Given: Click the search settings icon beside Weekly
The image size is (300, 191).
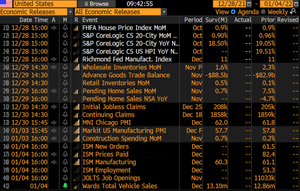Looking at the screenshot, I should (293, 12).
